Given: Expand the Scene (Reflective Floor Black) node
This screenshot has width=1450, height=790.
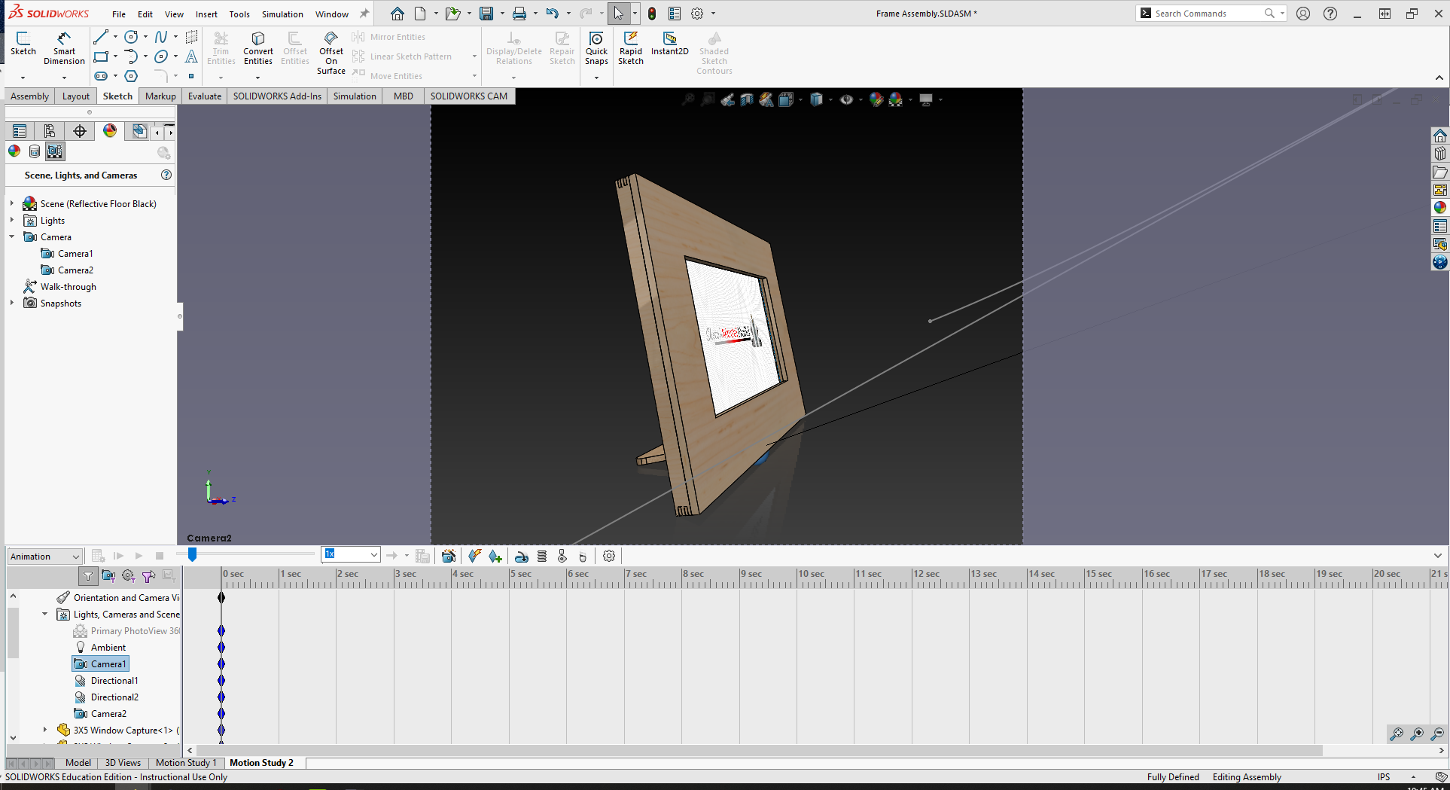Looking at the screenshot, I should point(12,203).
